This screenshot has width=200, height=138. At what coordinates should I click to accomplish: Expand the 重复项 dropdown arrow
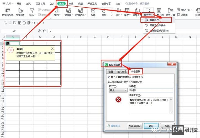click(x=72, y=15)
